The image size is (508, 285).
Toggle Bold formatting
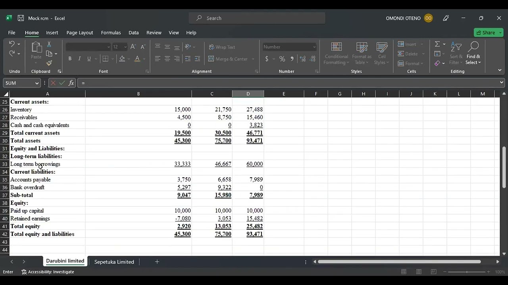pyautogui.click(x=70, y=59)
